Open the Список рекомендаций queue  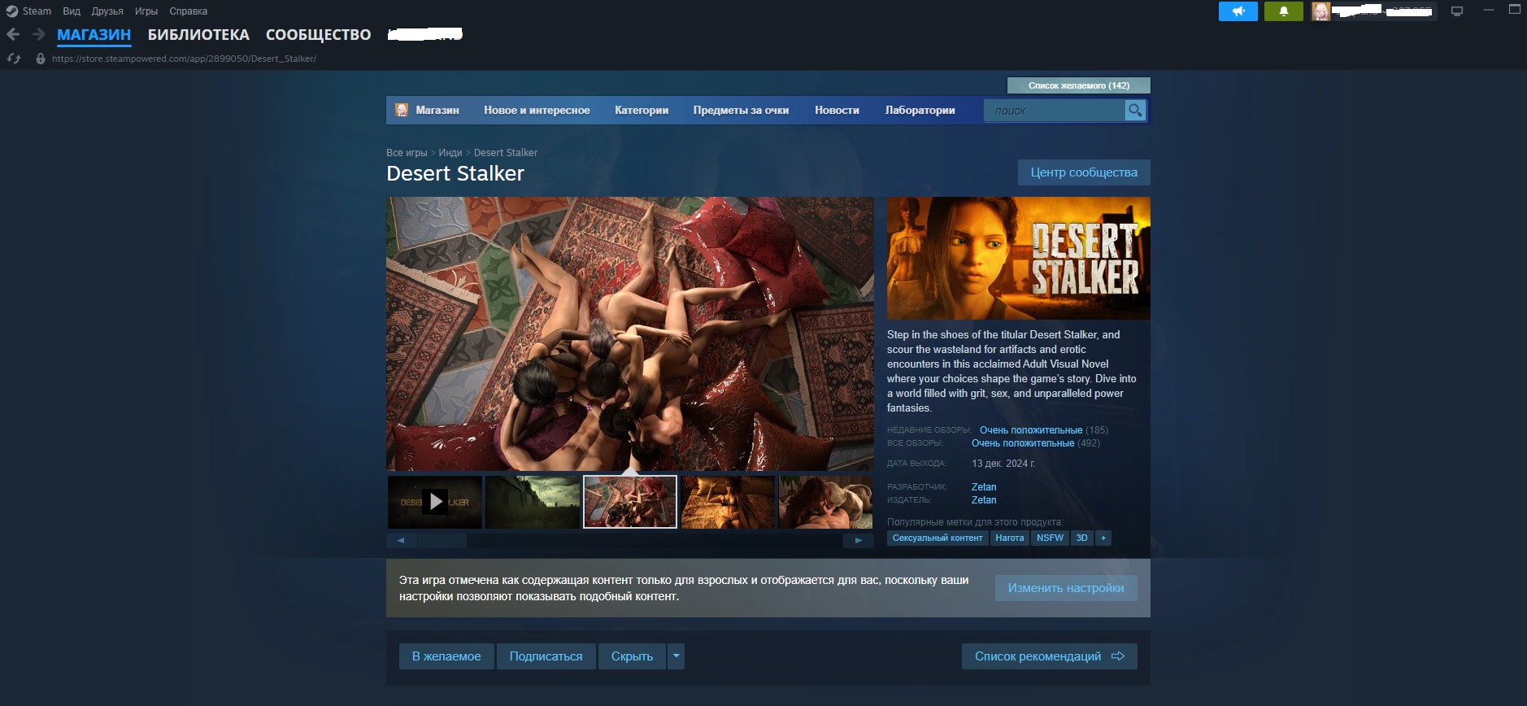tap(1050, 656)
